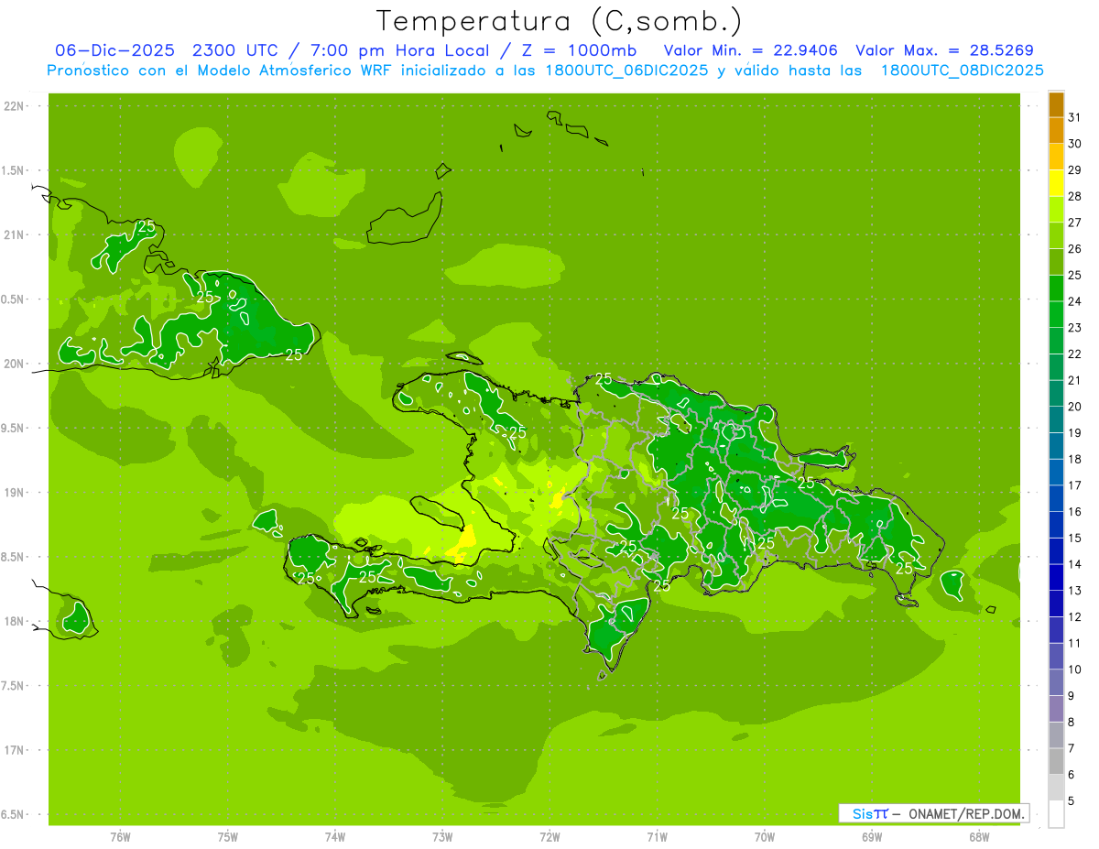1099x849 pixels.
Task: Click the colorbar label '20'
Action: 1074,407
